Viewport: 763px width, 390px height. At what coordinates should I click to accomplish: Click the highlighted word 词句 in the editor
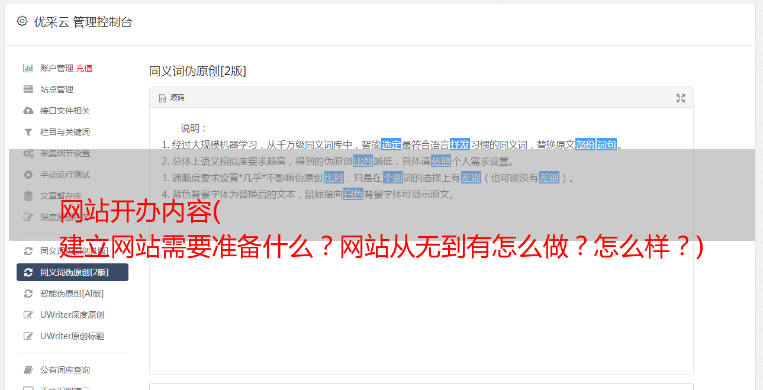607,144
